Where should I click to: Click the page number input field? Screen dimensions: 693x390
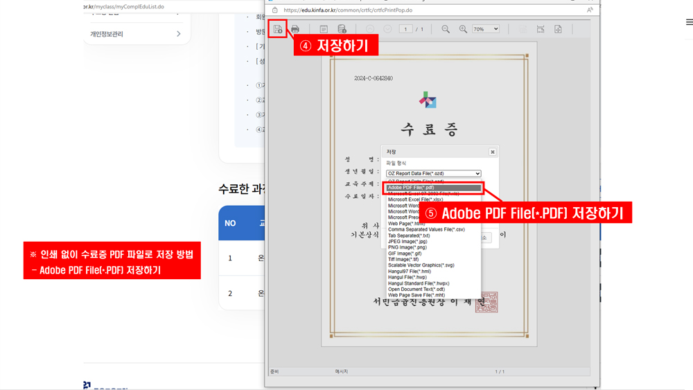(x=405, y=29)
